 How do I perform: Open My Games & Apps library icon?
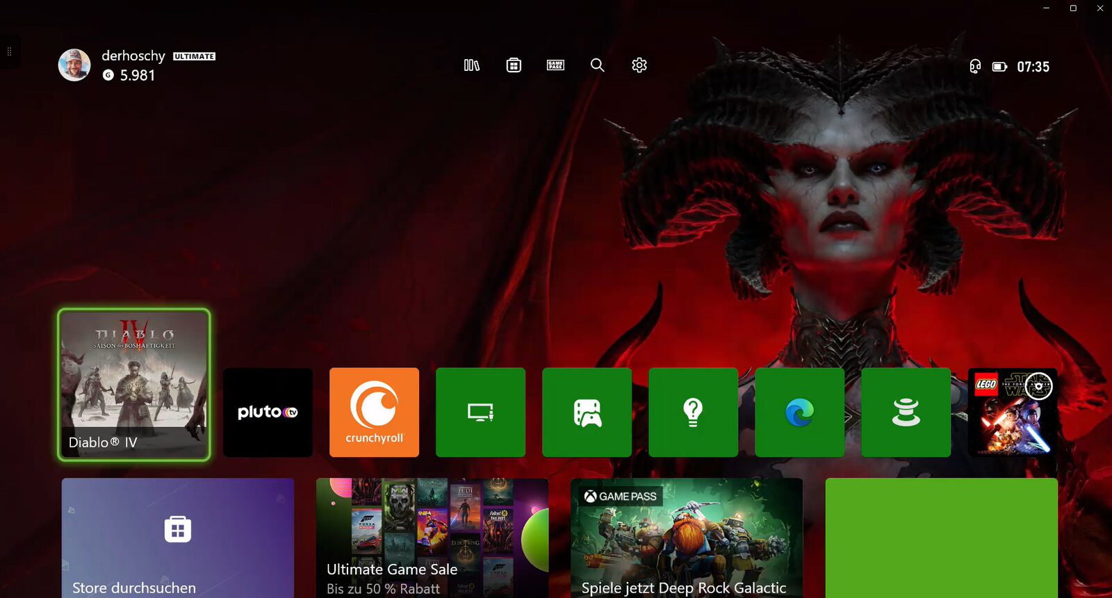472,65
